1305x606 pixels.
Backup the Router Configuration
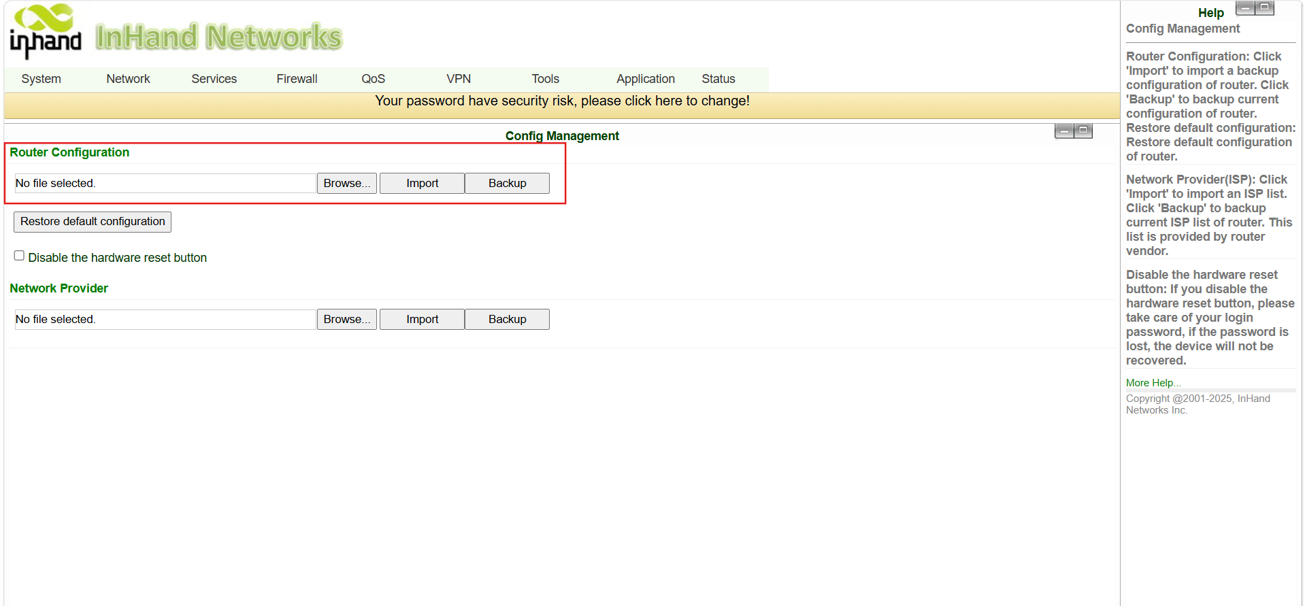pyautogui.click(x=507, y=183)
